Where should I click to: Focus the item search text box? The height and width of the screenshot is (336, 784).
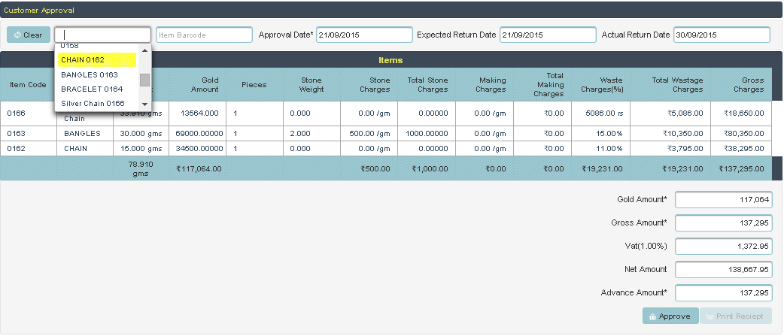[103, 35]
